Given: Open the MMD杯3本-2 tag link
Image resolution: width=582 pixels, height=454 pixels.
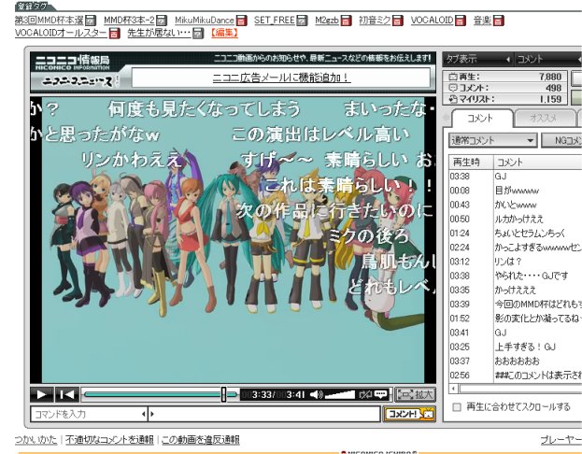Looking at the screenshot, I should pyautogui.click(x=129, y=21).
